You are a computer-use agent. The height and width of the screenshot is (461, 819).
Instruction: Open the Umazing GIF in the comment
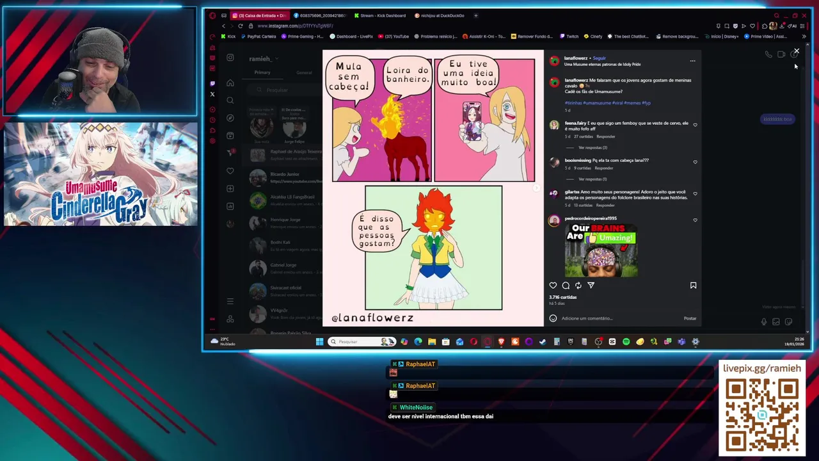[601, 250]
